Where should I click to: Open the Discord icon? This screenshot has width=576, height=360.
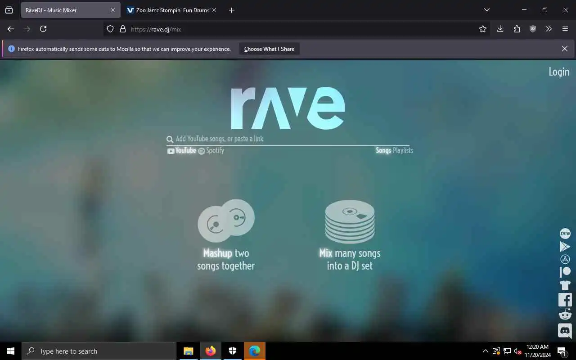pos(565,331)
